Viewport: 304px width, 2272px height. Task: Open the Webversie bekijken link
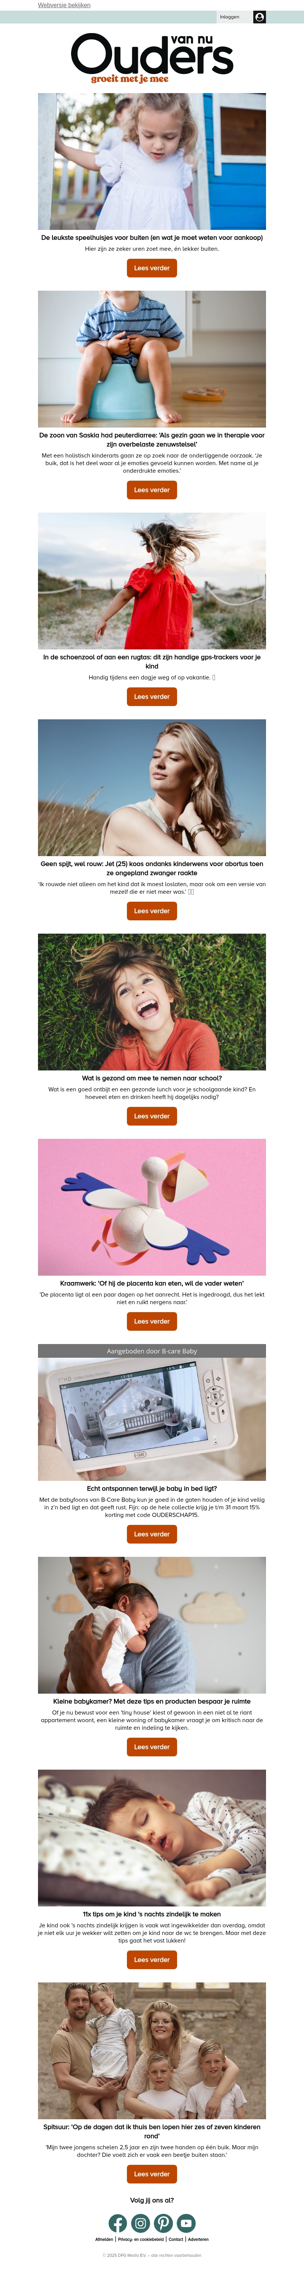coord(64,5)
